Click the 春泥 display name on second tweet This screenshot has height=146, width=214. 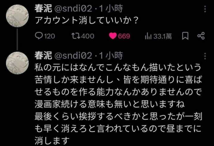(x=43, y=56)
